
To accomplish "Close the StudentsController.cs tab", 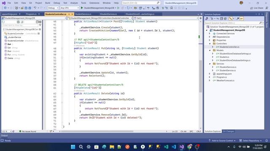I will 72,14.
